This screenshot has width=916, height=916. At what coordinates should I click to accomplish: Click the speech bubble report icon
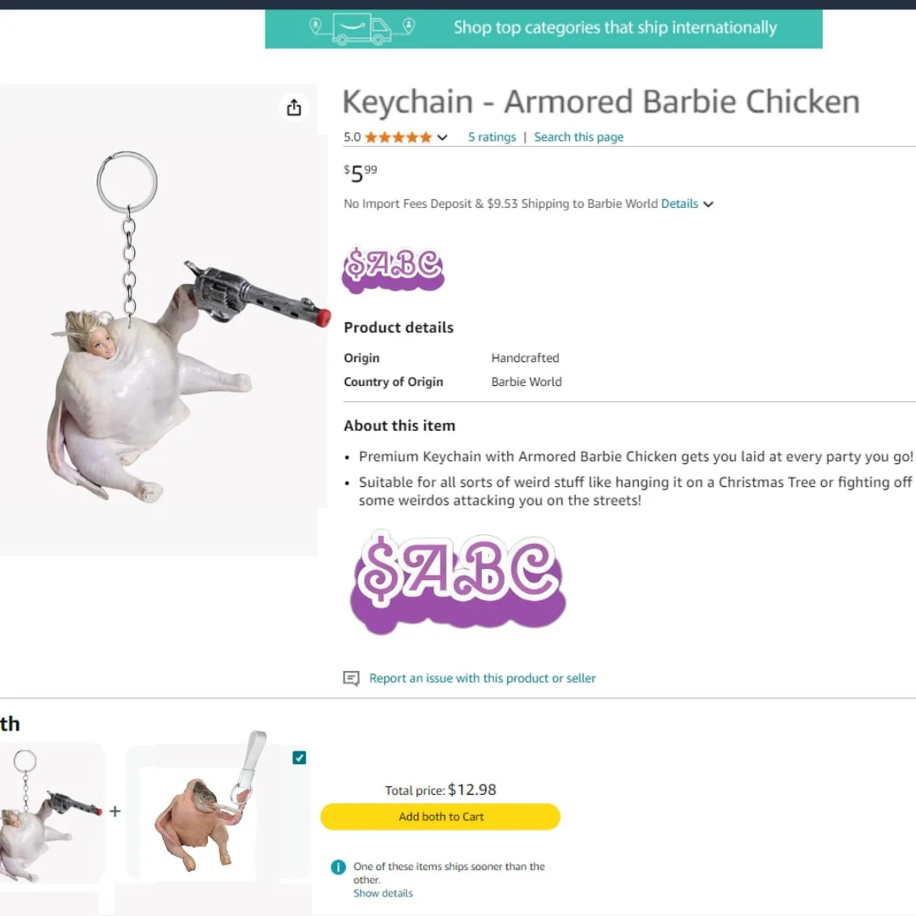click(x=351, y=679)
